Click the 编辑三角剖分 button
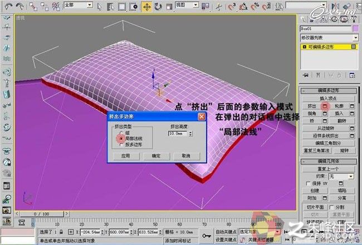 point(328,143)
